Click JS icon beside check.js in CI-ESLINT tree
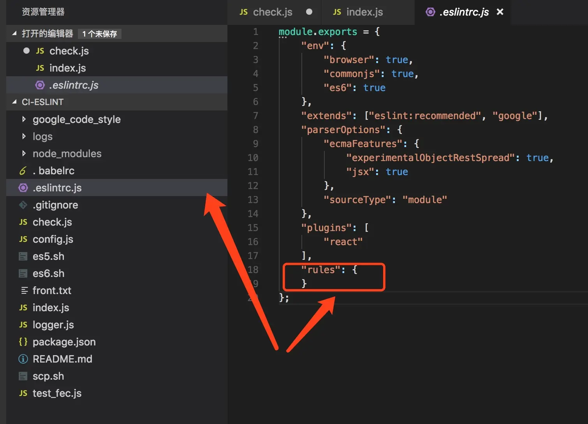 [x=23, y=222]
